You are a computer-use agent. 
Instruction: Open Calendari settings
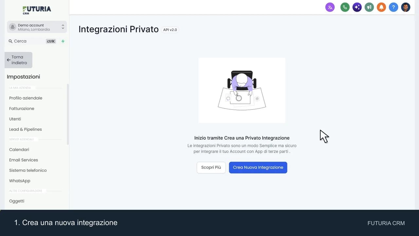coord(19,149)
